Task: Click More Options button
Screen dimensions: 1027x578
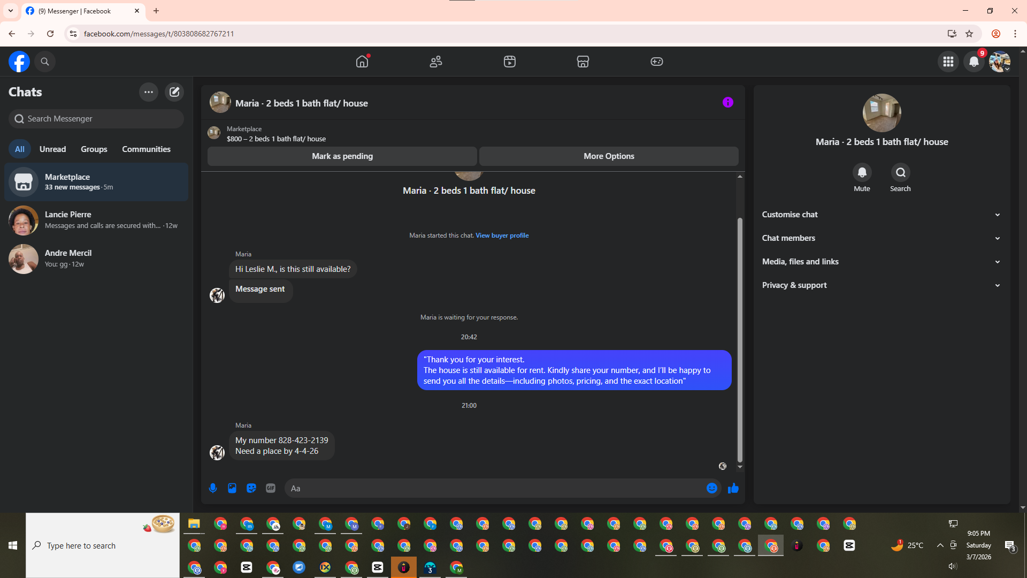Action: tap(609, 156)
